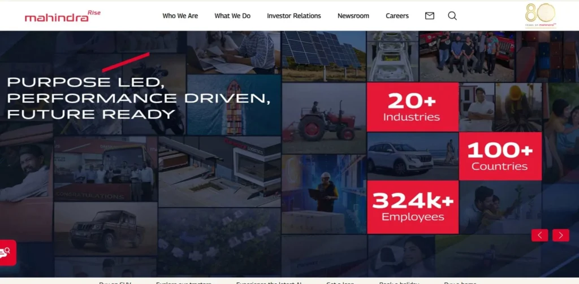Click the Mahindra Rise logo
This screenshot has width=579, height=284.
(x=62, y=16)
